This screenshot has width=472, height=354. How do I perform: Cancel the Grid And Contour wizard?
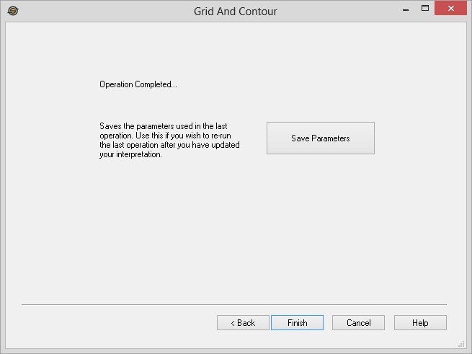(358, 323)
